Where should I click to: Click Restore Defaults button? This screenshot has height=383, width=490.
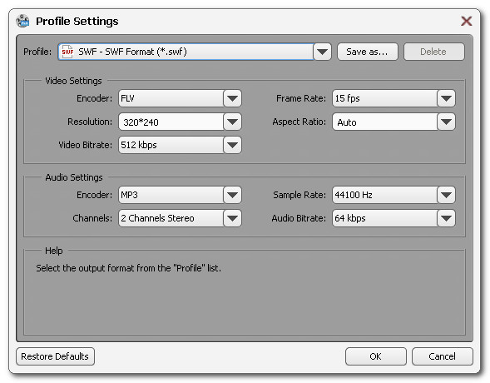click(55, 356)
